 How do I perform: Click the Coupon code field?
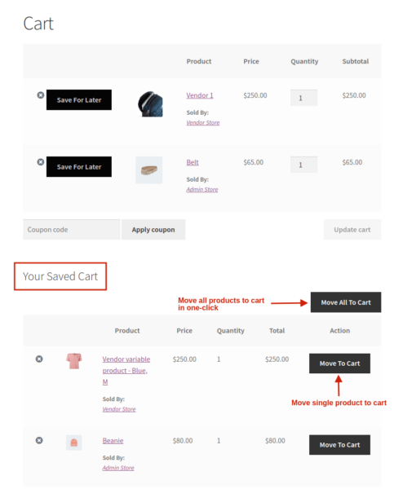[x=72, y=230]
